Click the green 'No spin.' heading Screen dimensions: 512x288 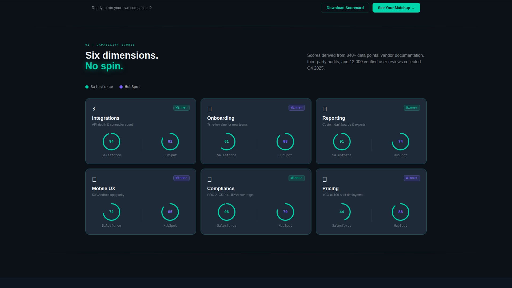pyautogui.click(x=104, y=66)
